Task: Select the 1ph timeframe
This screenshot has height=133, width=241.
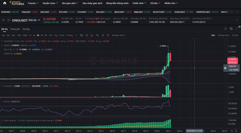Action: (x=3, y=35)
